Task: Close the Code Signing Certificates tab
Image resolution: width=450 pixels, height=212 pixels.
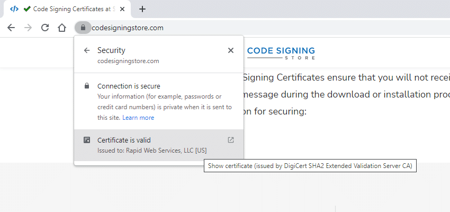Action: coord(122,9)
